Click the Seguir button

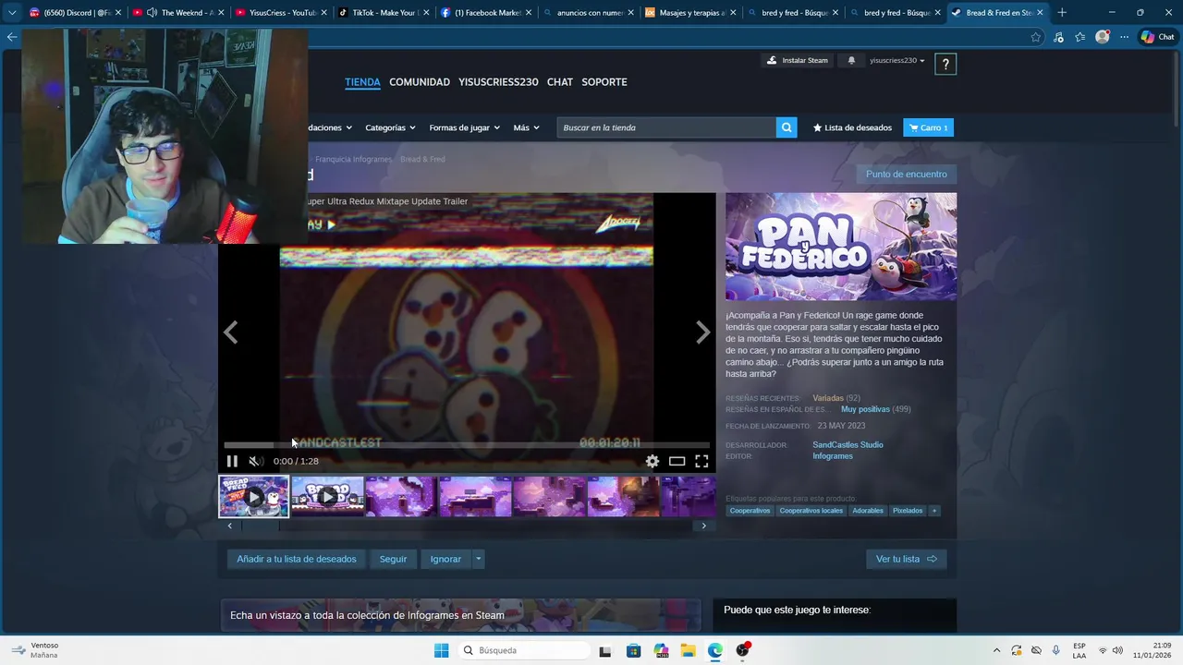coord(393,559)
